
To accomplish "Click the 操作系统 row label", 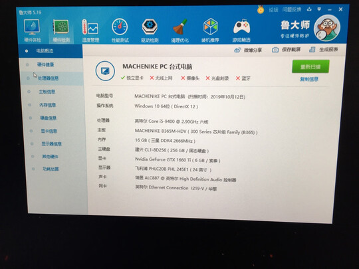I will (x=105, y=106).
